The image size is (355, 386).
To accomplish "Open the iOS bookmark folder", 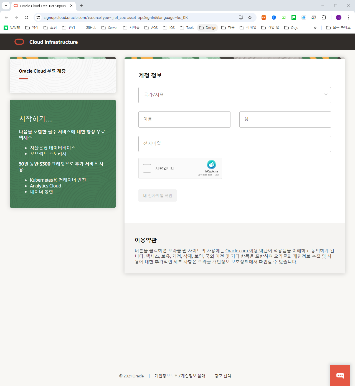I will click(169, 27).
